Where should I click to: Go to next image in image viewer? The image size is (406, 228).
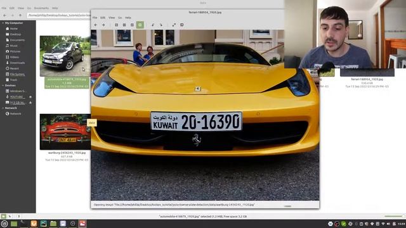[103, 25]
